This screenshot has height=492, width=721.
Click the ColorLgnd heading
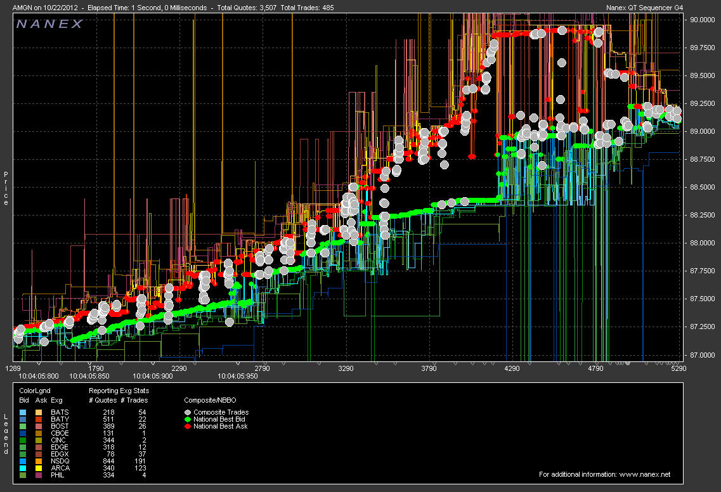coord(35,391)
